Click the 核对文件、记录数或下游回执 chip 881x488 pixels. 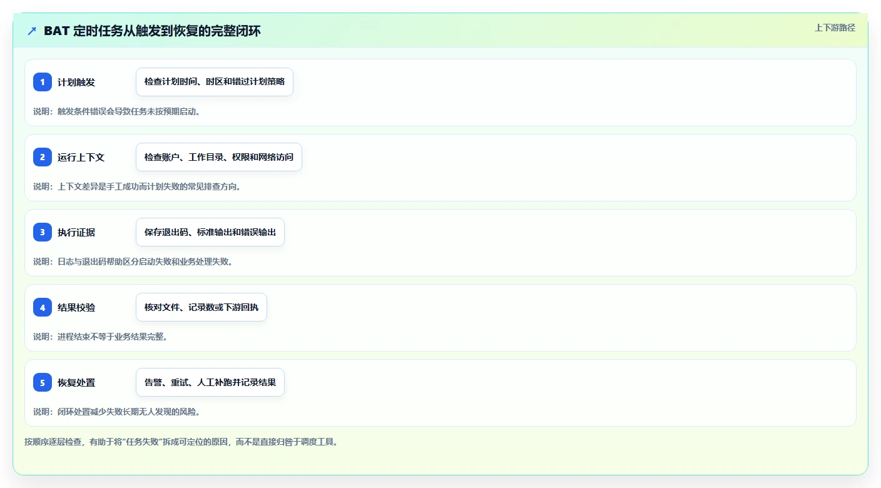201,307
